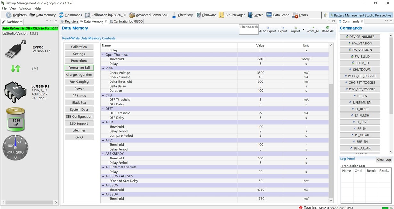The width and height of the screenshot is (394, 209).
Task: Open the Commands toolbar item
Action: tap(70, 15)
